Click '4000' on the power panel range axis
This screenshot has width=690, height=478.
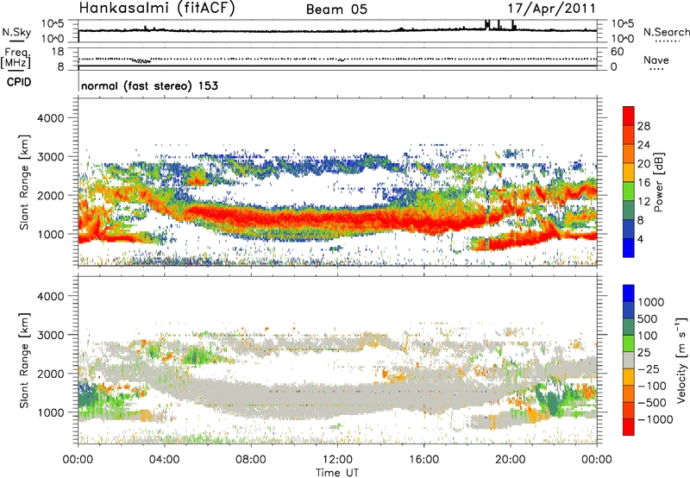[50, 118]
